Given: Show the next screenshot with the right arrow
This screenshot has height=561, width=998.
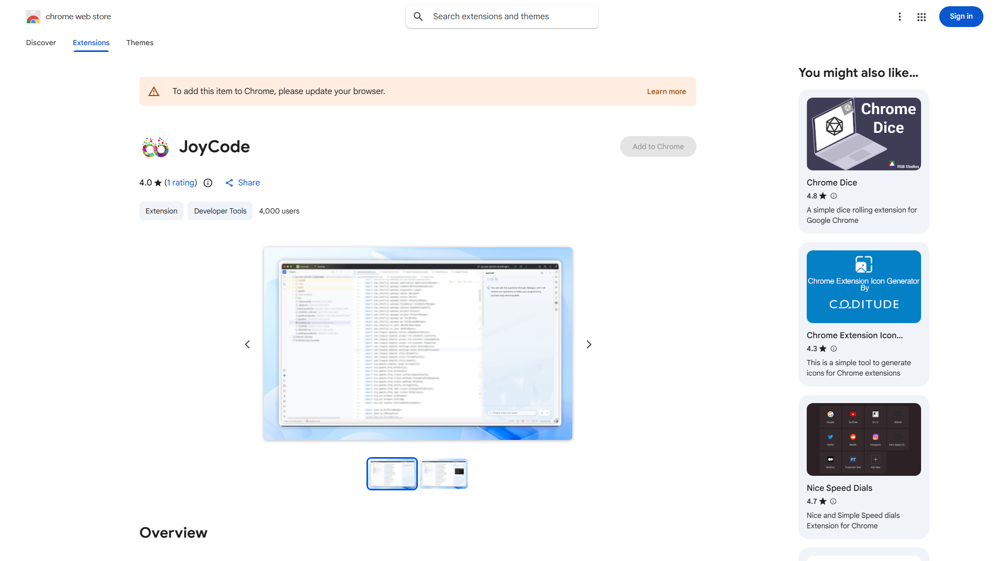Looking at the screenshot, I should click(588, 344).
